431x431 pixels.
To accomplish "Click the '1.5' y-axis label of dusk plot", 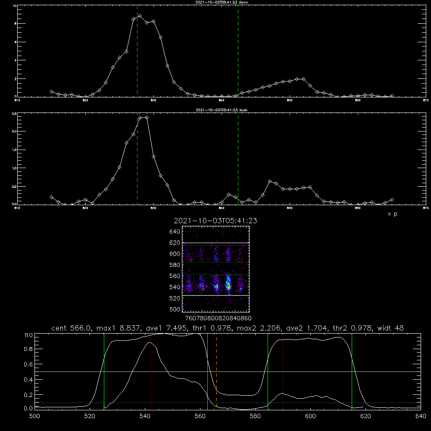I will (x=15, y=150).
